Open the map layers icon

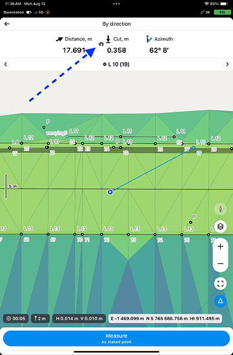220,226
